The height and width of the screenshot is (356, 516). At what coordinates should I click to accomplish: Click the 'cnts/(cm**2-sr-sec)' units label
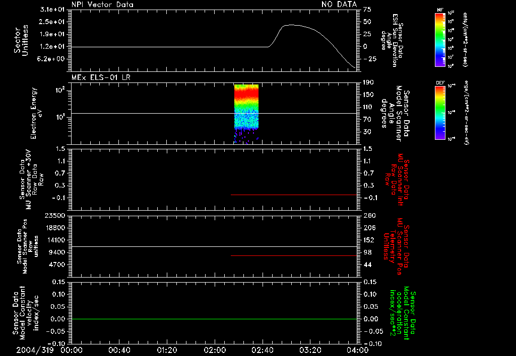[465, 40]
